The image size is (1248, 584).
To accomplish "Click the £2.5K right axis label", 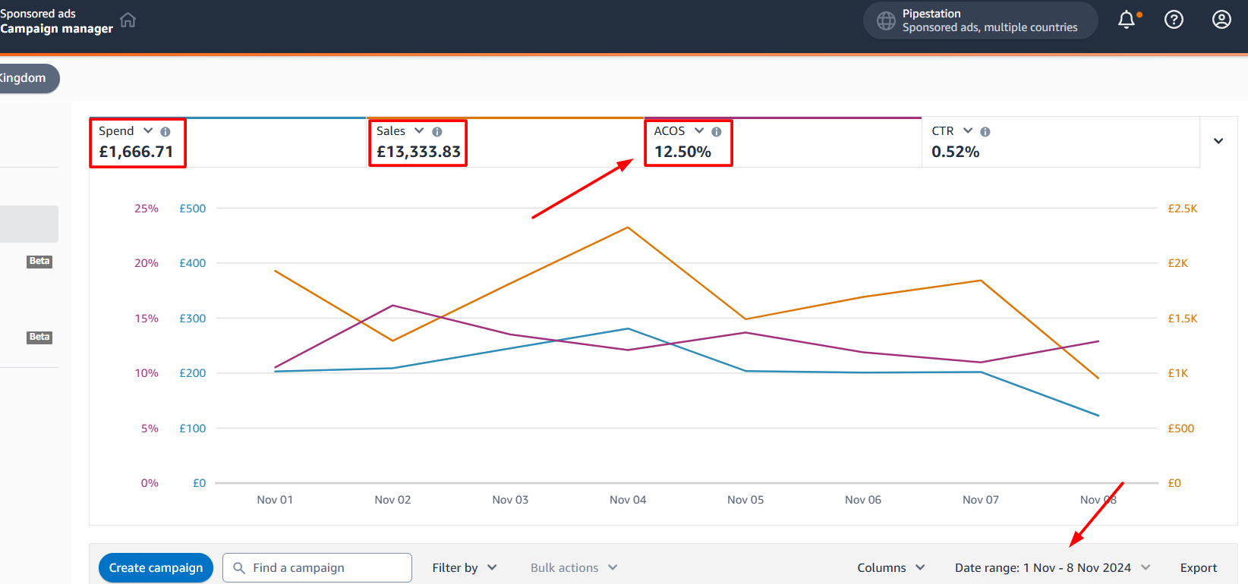I will click(1182, 209).
